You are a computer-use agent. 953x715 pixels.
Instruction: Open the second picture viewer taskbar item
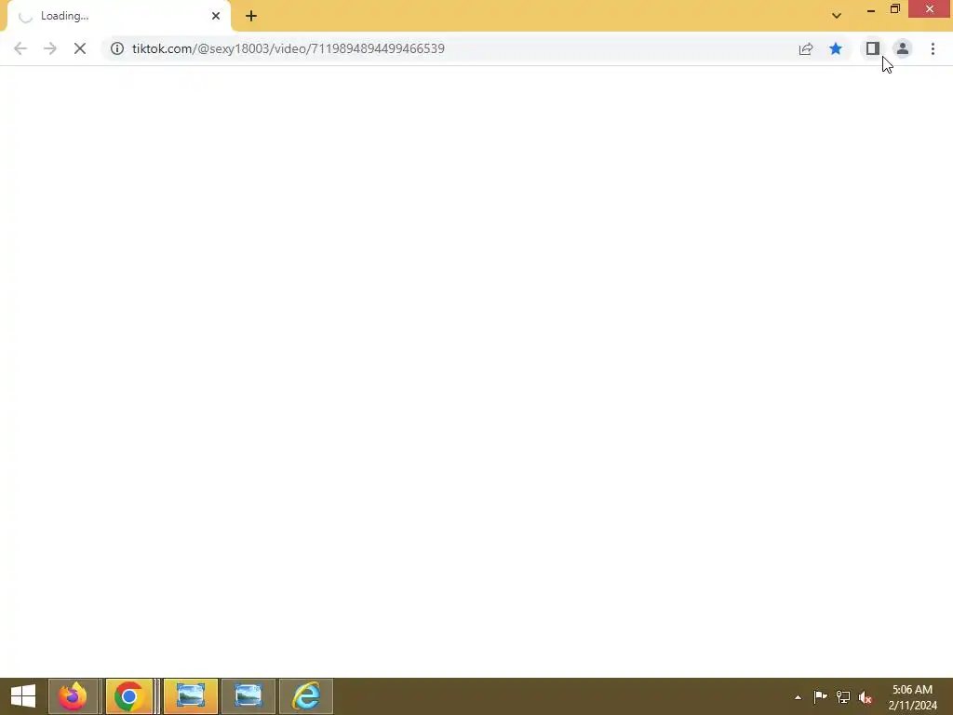pyautogui.click(x=248, y=696)
